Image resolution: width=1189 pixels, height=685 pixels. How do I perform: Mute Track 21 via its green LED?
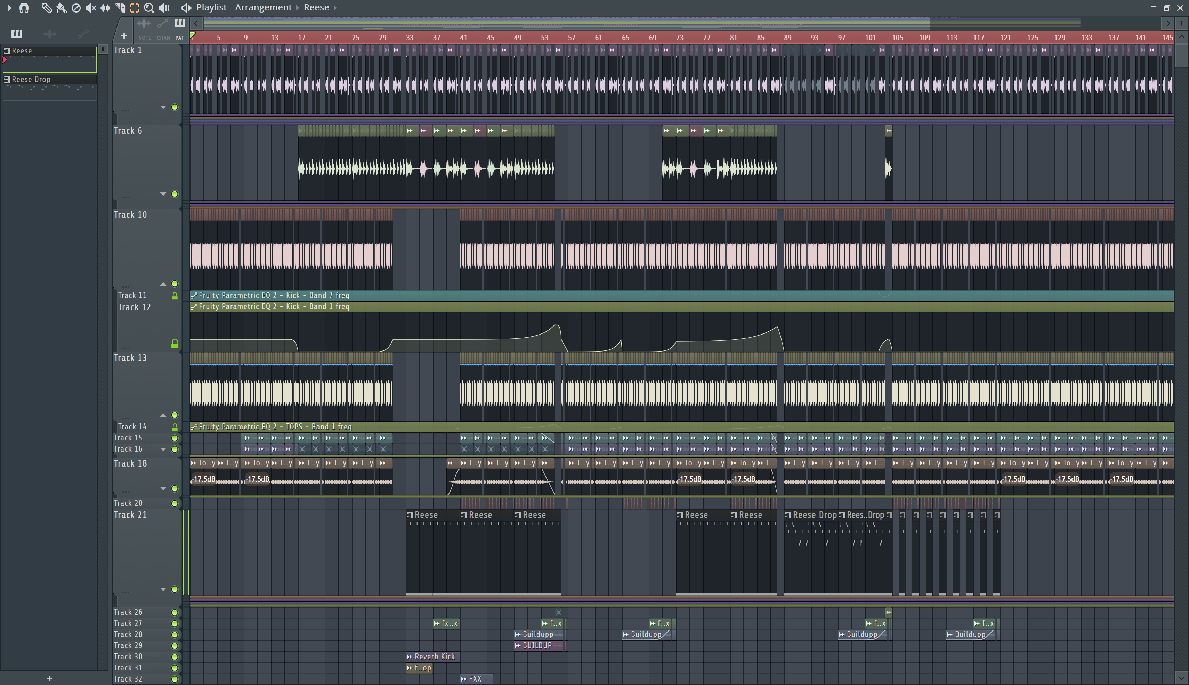(x=175, y=589)
